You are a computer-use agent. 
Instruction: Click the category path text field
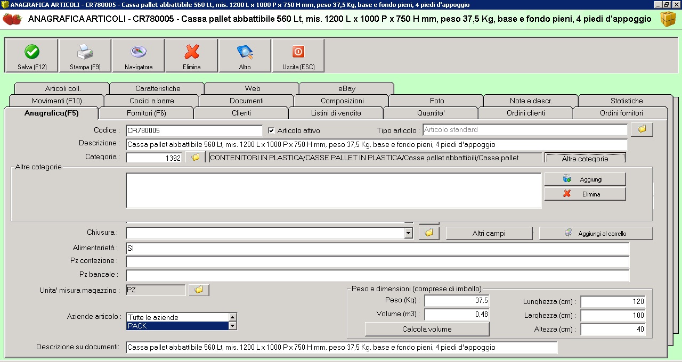pyautogui.click(x=375, y=158)
